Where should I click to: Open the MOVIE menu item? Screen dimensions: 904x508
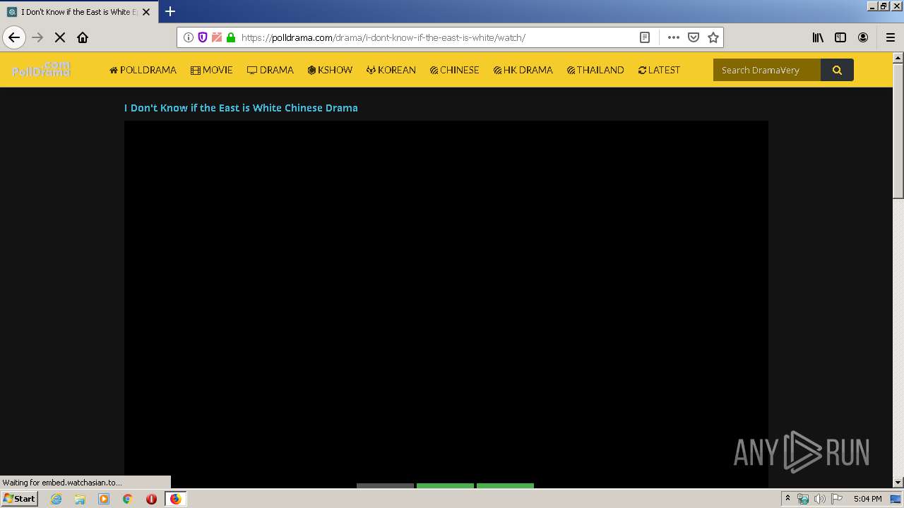(212, 70)
